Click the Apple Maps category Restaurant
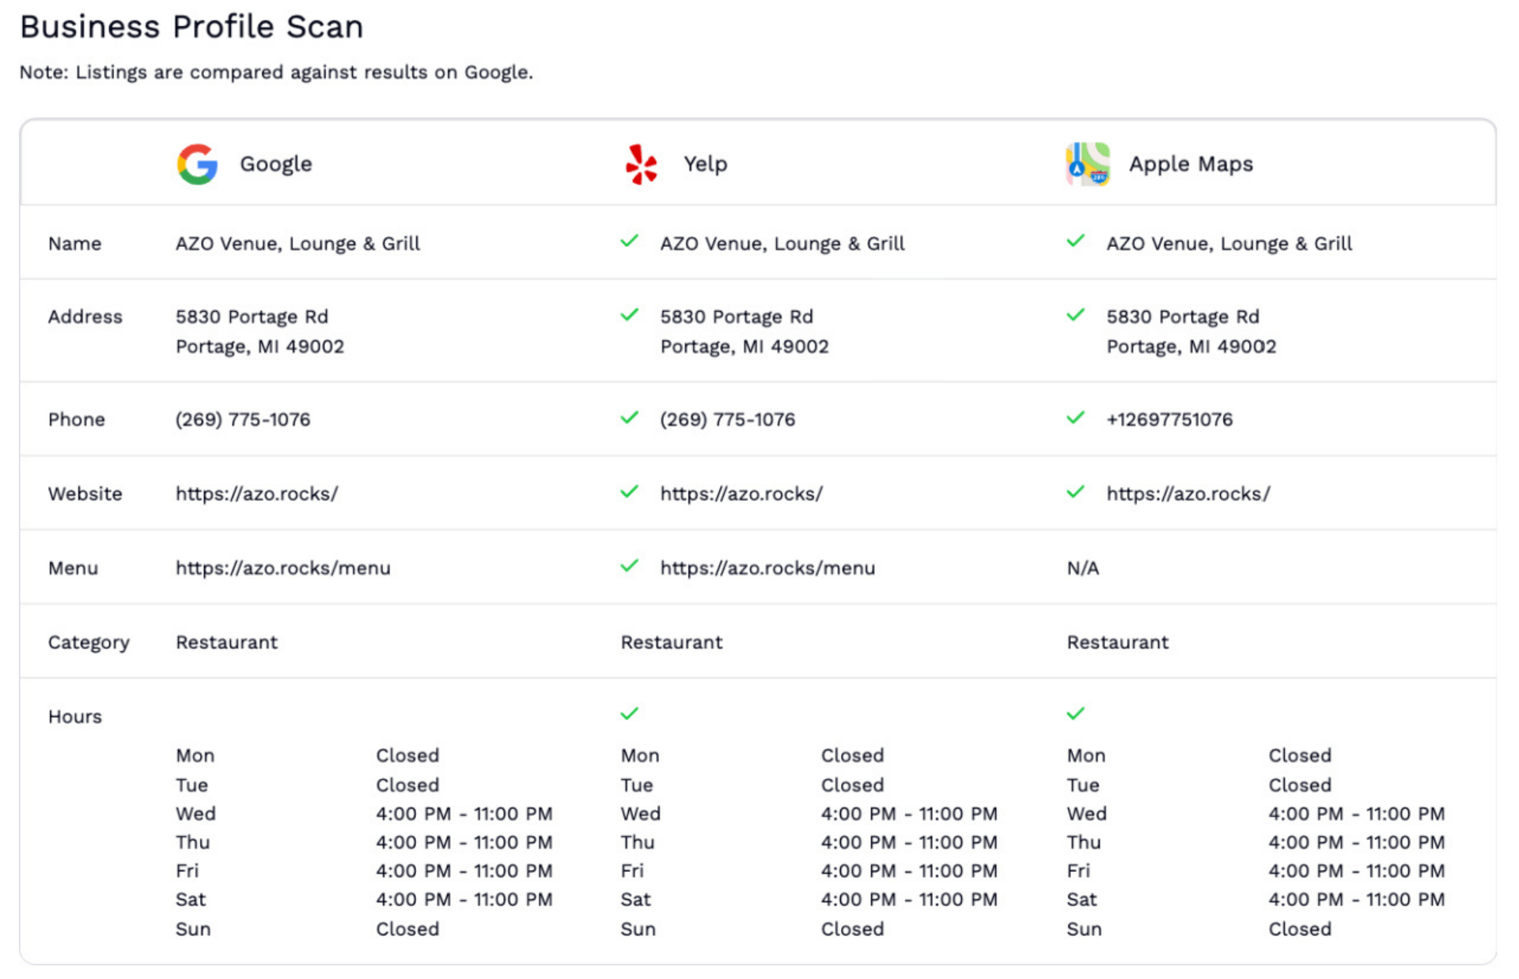Image resolution: width=1519 pixels, height=979 pixels. click(x=1118, y=643)
